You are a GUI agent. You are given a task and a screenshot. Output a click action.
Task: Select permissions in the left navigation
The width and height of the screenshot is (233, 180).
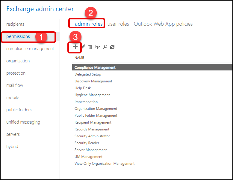click(x=18, y=36)
